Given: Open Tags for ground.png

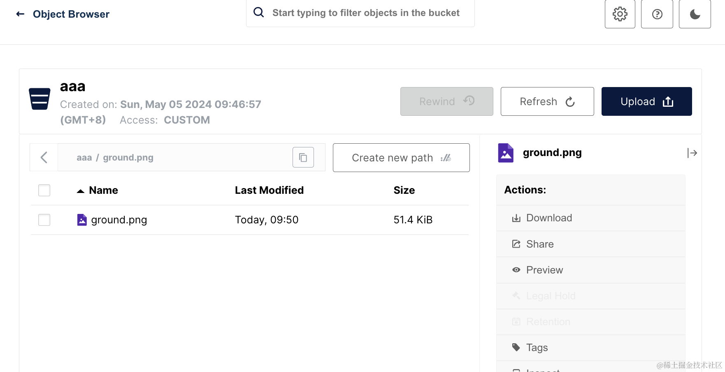Looking at the screenshot, I should coord(537,348).
